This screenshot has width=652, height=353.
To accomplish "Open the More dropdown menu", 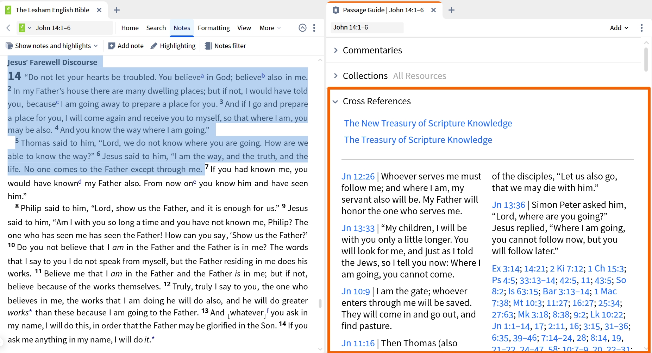I will (270, 28).
